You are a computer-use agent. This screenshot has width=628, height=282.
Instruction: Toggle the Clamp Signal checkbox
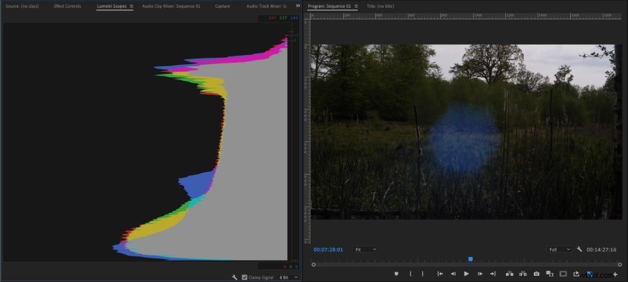point(245,277)
